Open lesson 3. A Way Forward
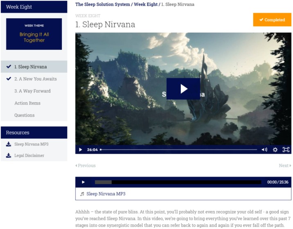Viewport: 293px width, 229px height. (x=34, y=91)
